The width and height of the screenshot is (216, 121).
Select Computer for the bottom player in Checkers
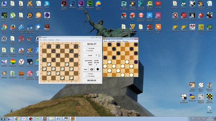[90, 76]
